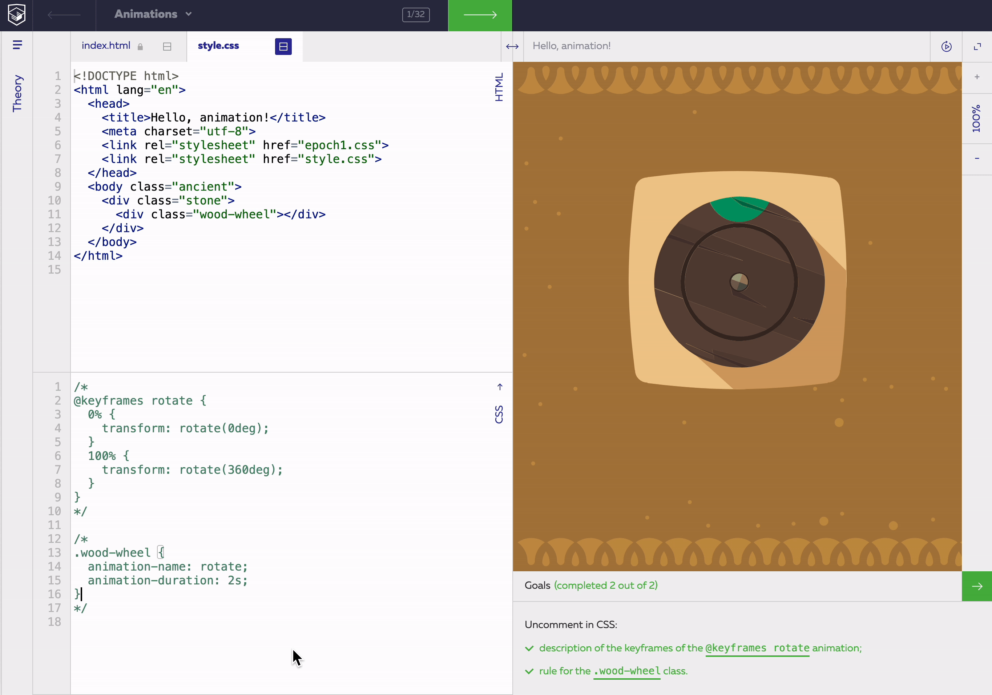This screenshot has width=992, height=695.
Task: Expand the preview to fullscreen
Action: (977, 46)
